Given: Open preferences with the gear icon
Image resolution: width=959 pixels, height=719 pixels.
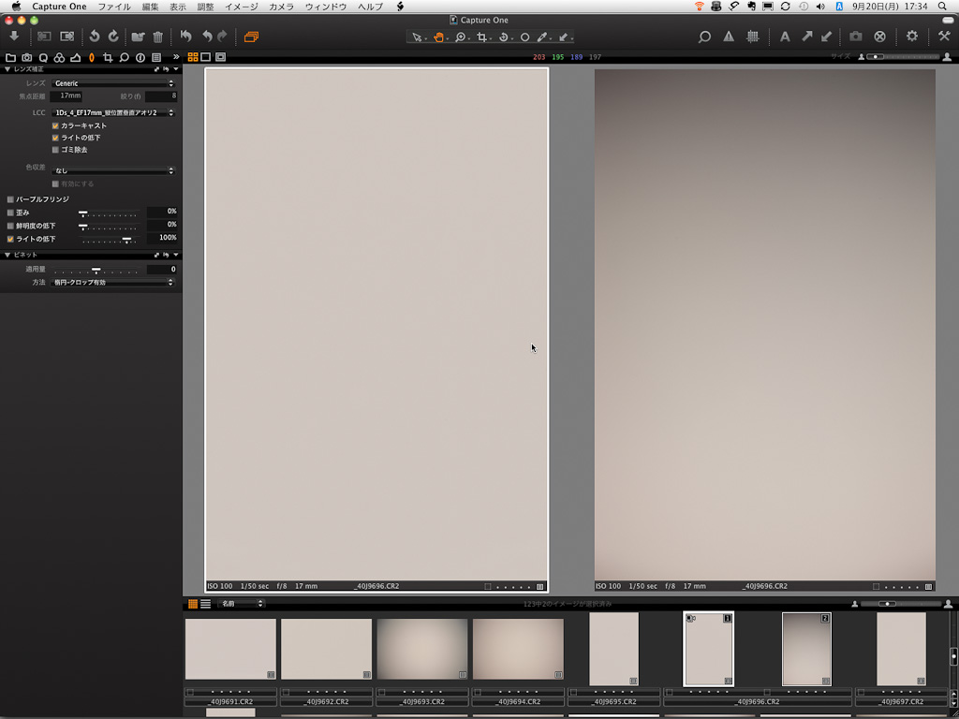Looking at the screenshot, I should tap(911, 37).
